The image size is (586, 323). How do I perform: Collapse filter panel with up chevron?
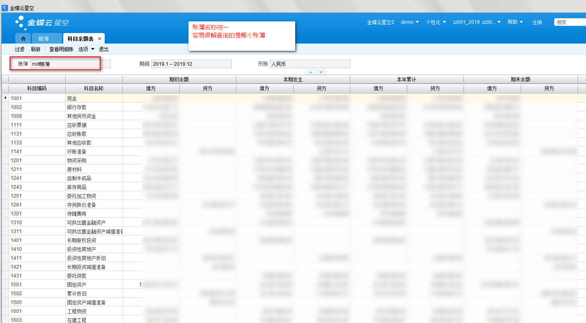click(311, 72)
